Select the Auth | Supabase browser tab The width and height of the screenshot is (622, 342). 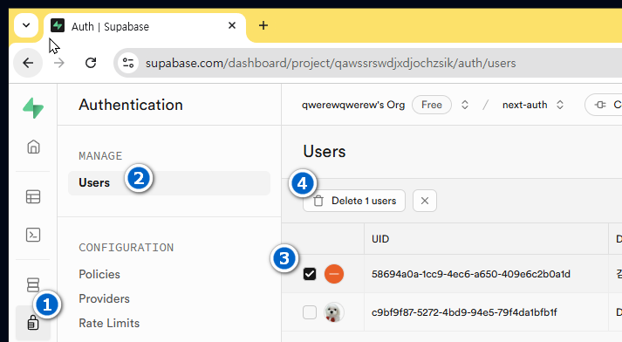(145, 26)
